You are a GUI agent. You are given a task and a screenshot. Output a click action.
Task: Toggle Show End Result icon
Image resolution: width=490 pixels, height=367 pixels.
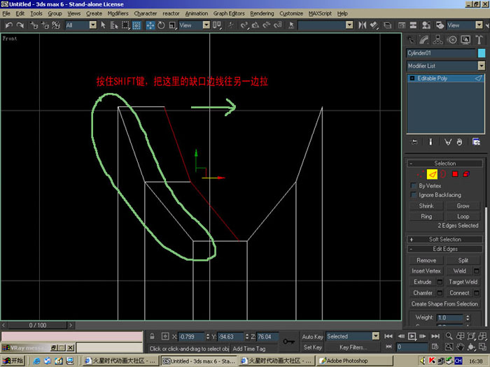pyautogui.click(x=430, y=142)
